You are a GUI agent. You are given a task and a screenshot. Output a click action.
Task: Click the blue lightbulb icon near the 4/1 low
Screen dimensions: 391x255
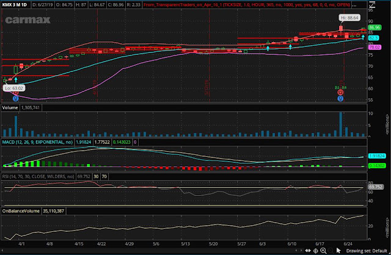click(x=15, y=99)
